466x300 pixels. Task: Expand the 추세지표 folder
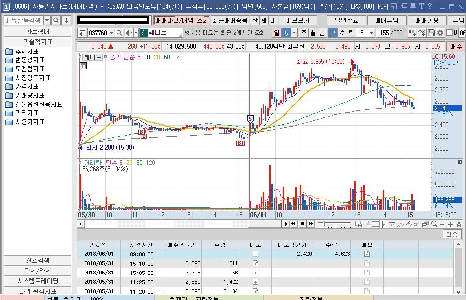[22, 51]
